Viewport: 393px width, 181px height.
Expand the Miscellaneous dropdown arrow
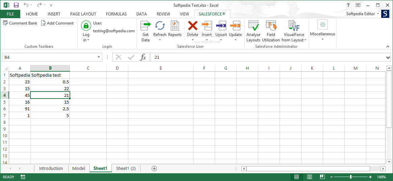[x=322, y=39]
